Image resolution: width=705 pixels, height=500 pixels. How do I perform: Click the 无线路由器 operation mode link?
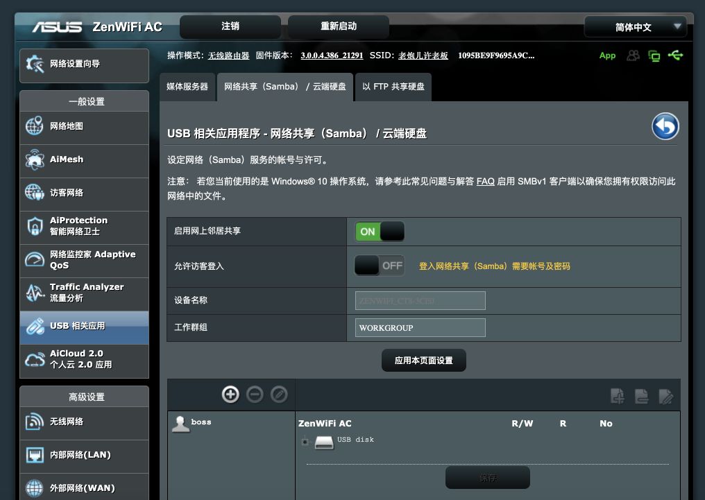(x=228, y=55)
